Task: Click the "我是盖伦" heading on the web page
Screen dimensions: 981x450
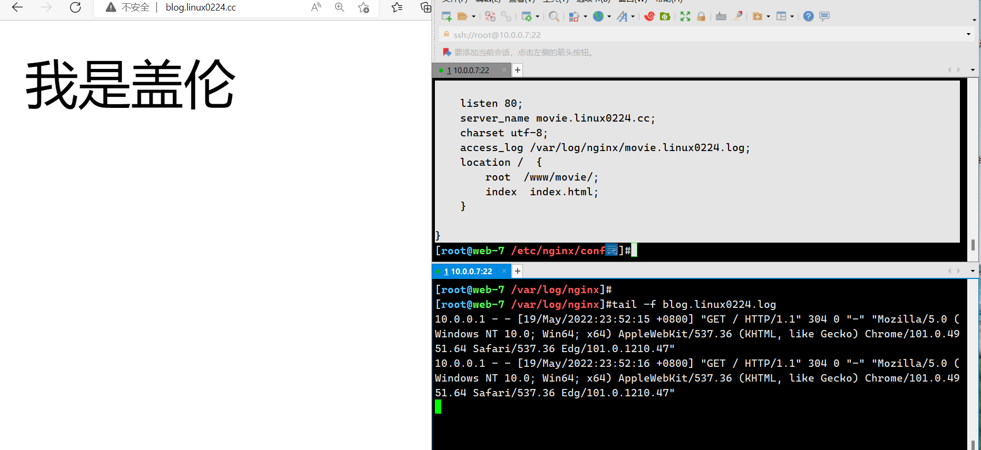Action: tap(130, 84)
